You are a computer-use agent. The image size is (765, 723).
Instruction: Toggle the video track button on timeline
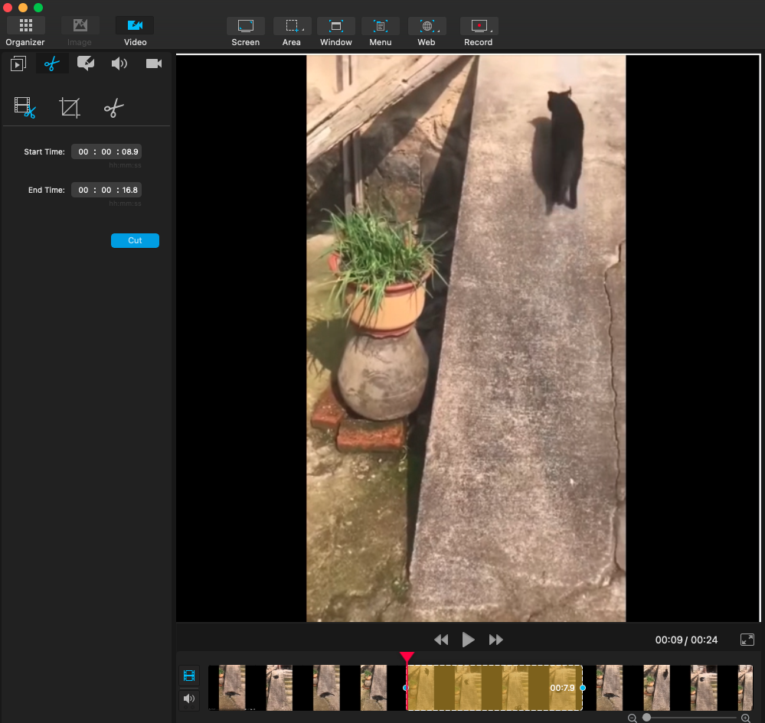189,676
